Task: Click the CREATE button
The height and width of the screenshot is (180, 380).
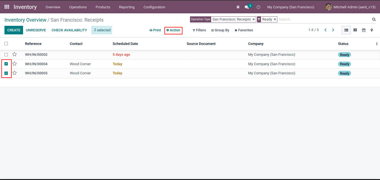Action: 14,30
